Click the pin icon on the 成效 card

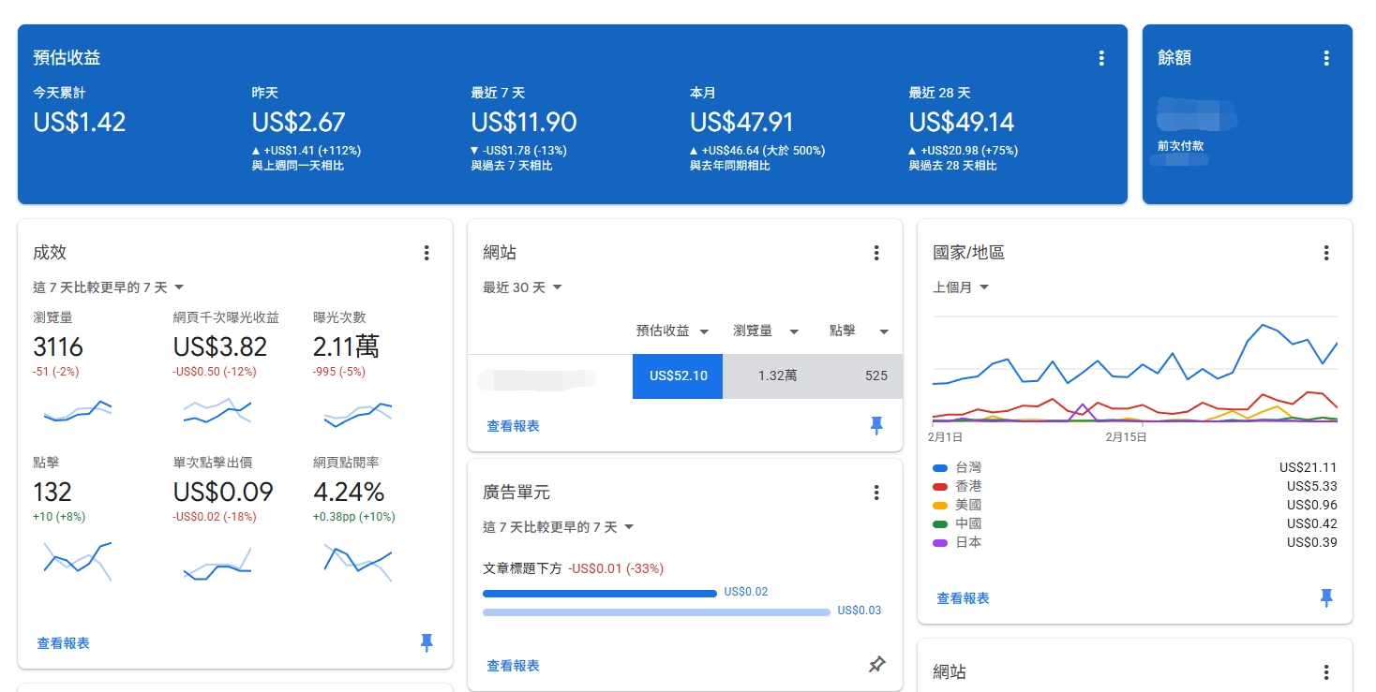pos(426,643)
